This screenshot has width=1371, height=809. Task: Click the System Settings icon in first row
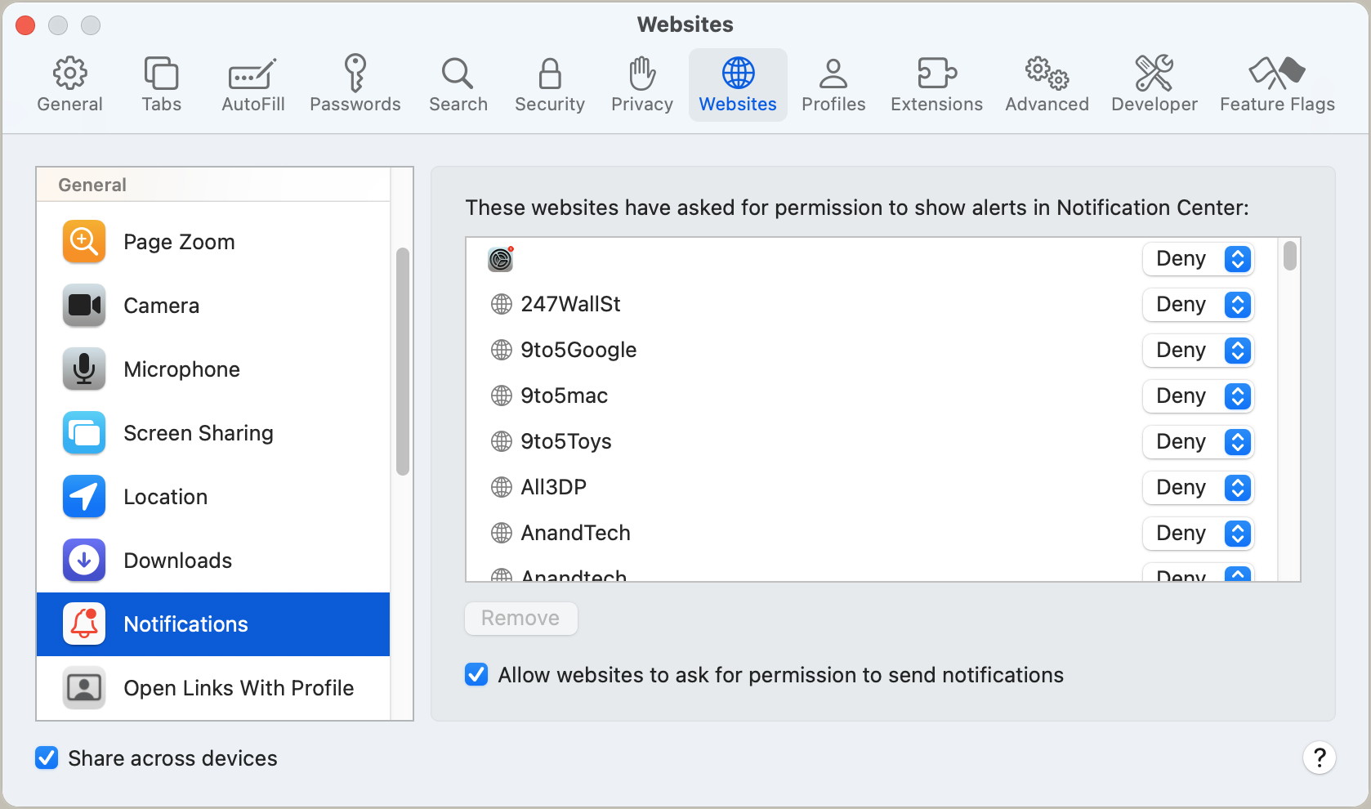(501, 259)
